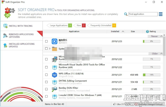Click the 554 KB size value
The image size is (166, 107).
tap(134, 82)
